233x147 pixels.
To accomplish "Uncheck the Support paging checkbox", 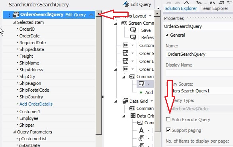I will point(168,130).
